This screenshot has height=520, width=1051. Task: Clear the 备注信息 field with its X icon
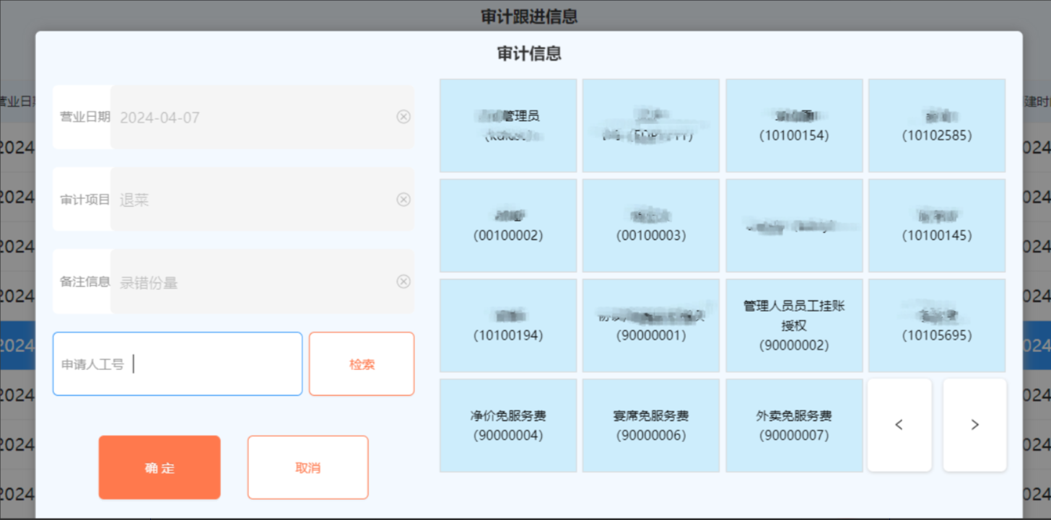404,281
